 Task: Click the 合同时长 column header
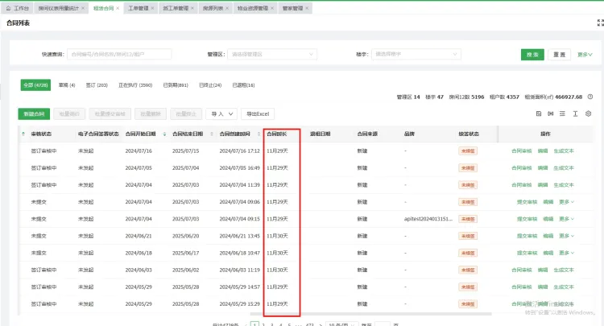[277, 134]
